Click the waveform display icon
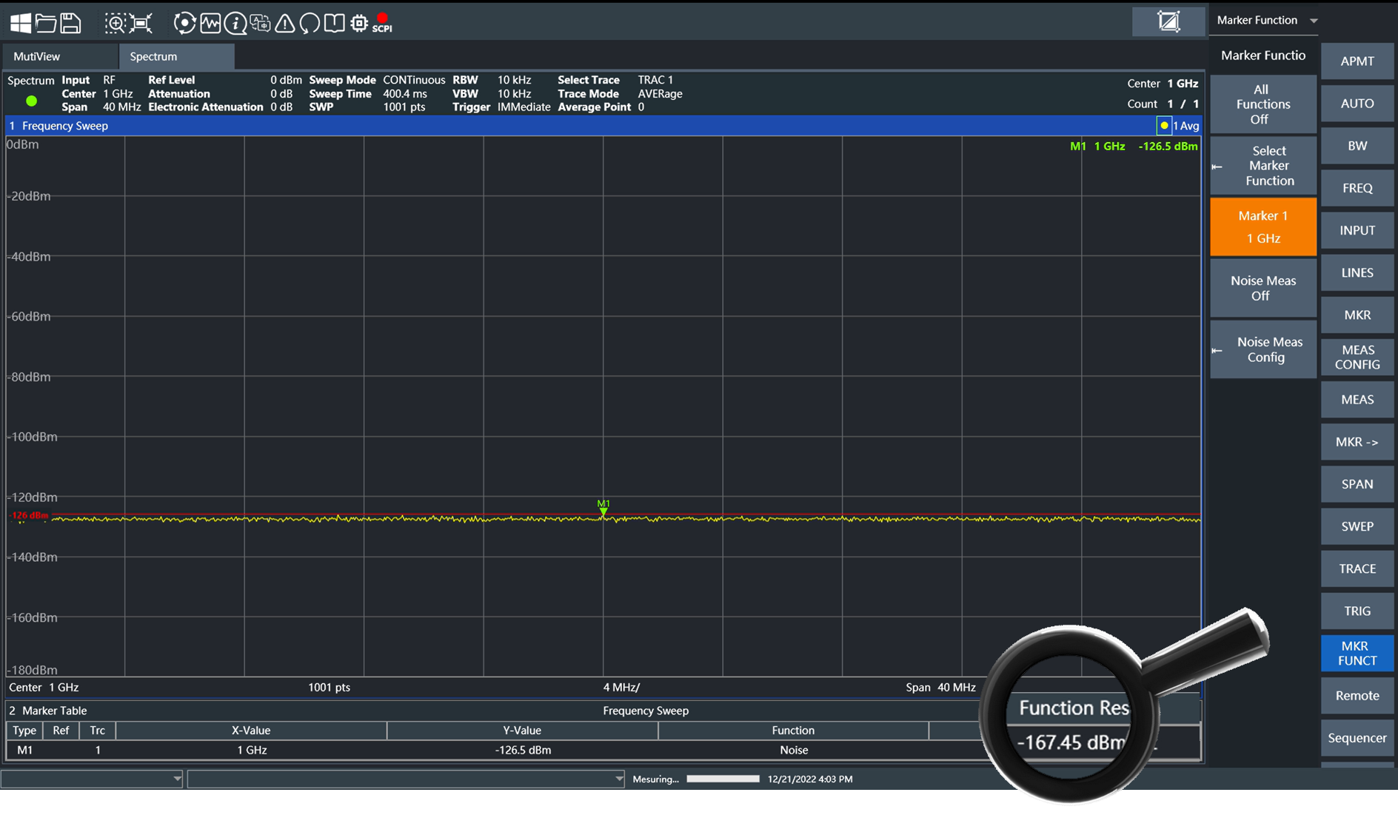The width and height of the screenshot is (1398, 815). pyautogui.click(x=210, y=23)
